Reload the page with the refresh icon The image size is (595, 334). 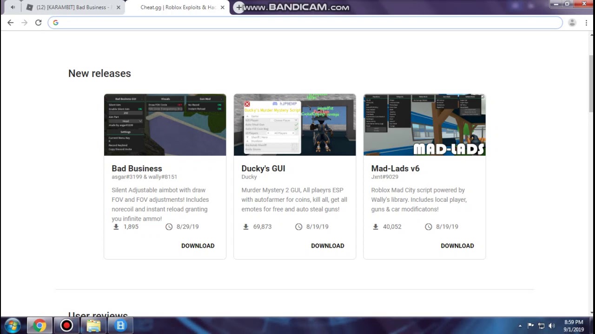coord(38,22)
